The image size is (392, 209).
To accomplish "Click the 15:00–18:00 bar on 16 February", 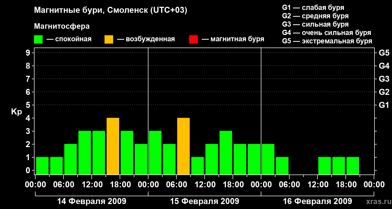I will [x=339, y=166].
